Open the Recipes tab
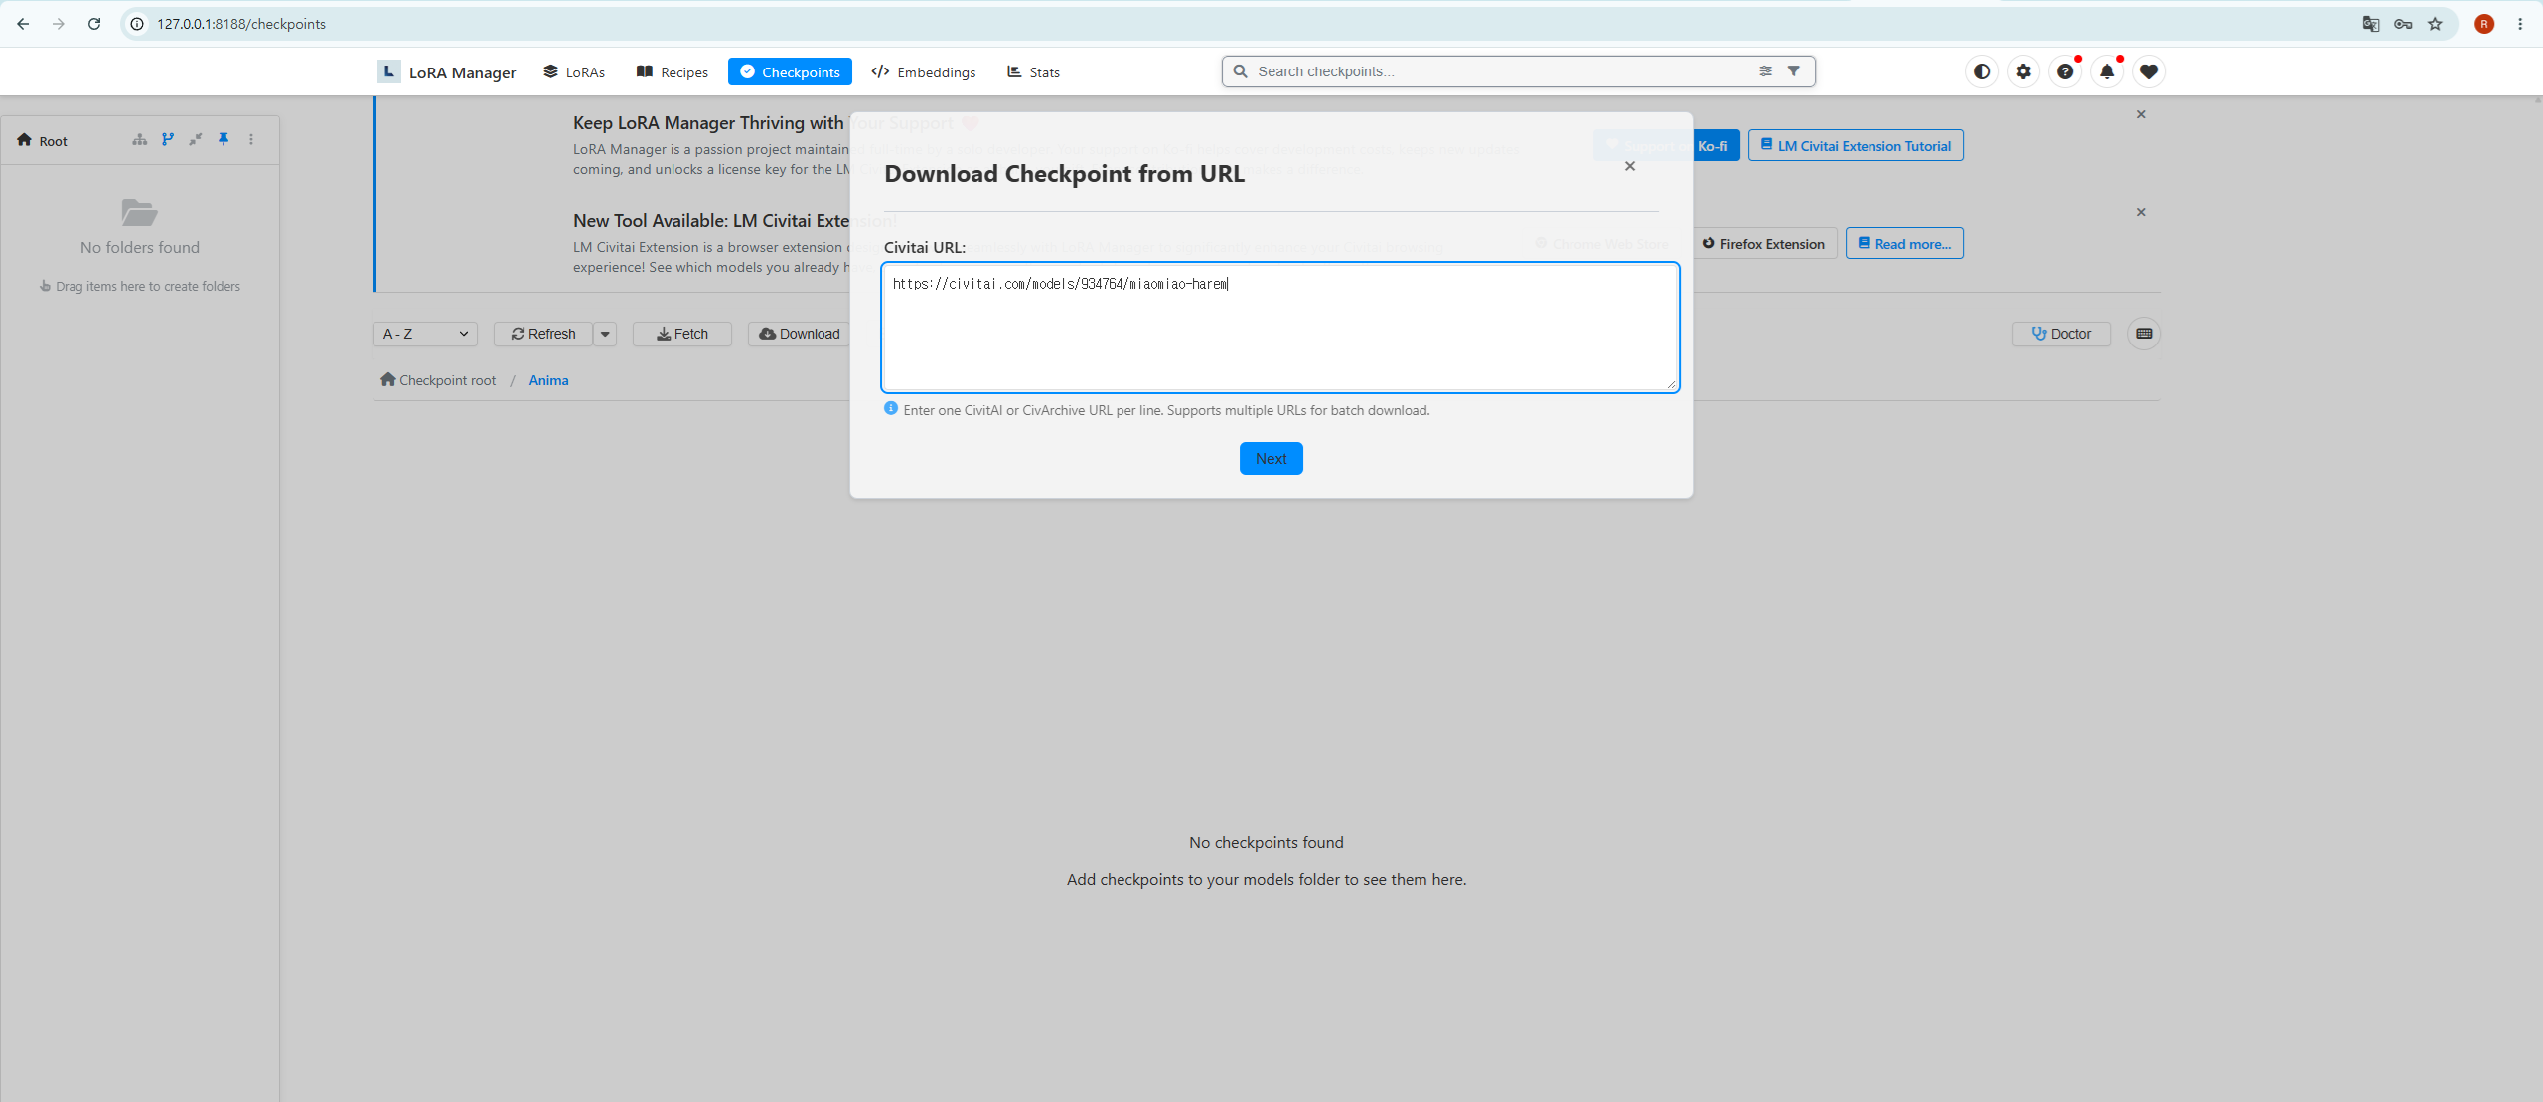 coord(673,71)
